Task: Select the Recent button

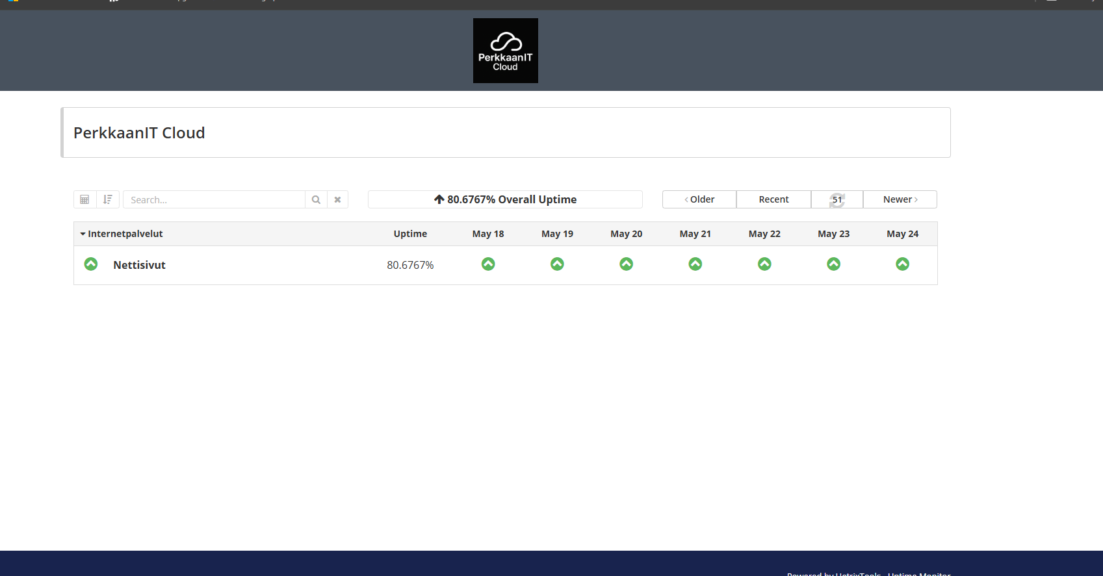Action: click(773, 199)
